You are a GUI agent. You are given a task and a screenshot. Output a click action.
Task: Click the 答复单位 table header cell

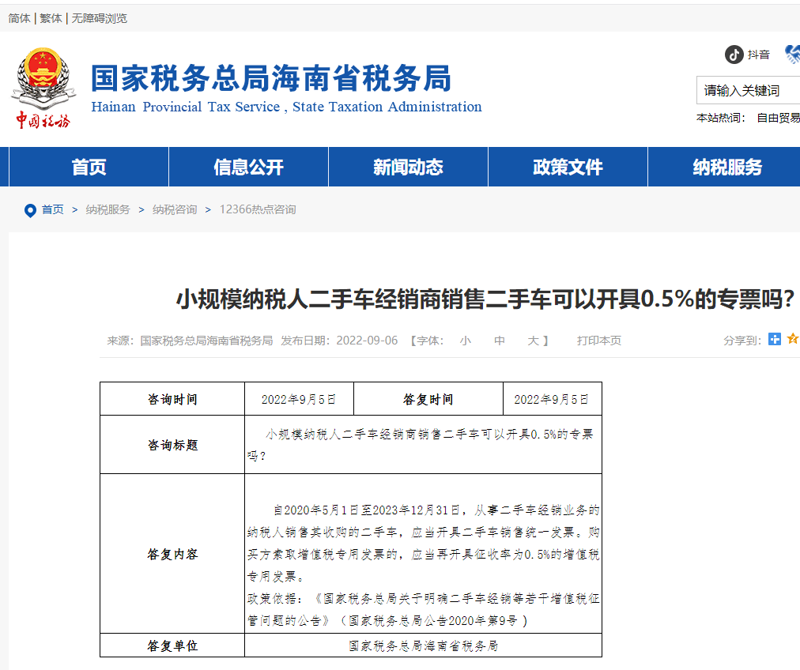point(172,646)
